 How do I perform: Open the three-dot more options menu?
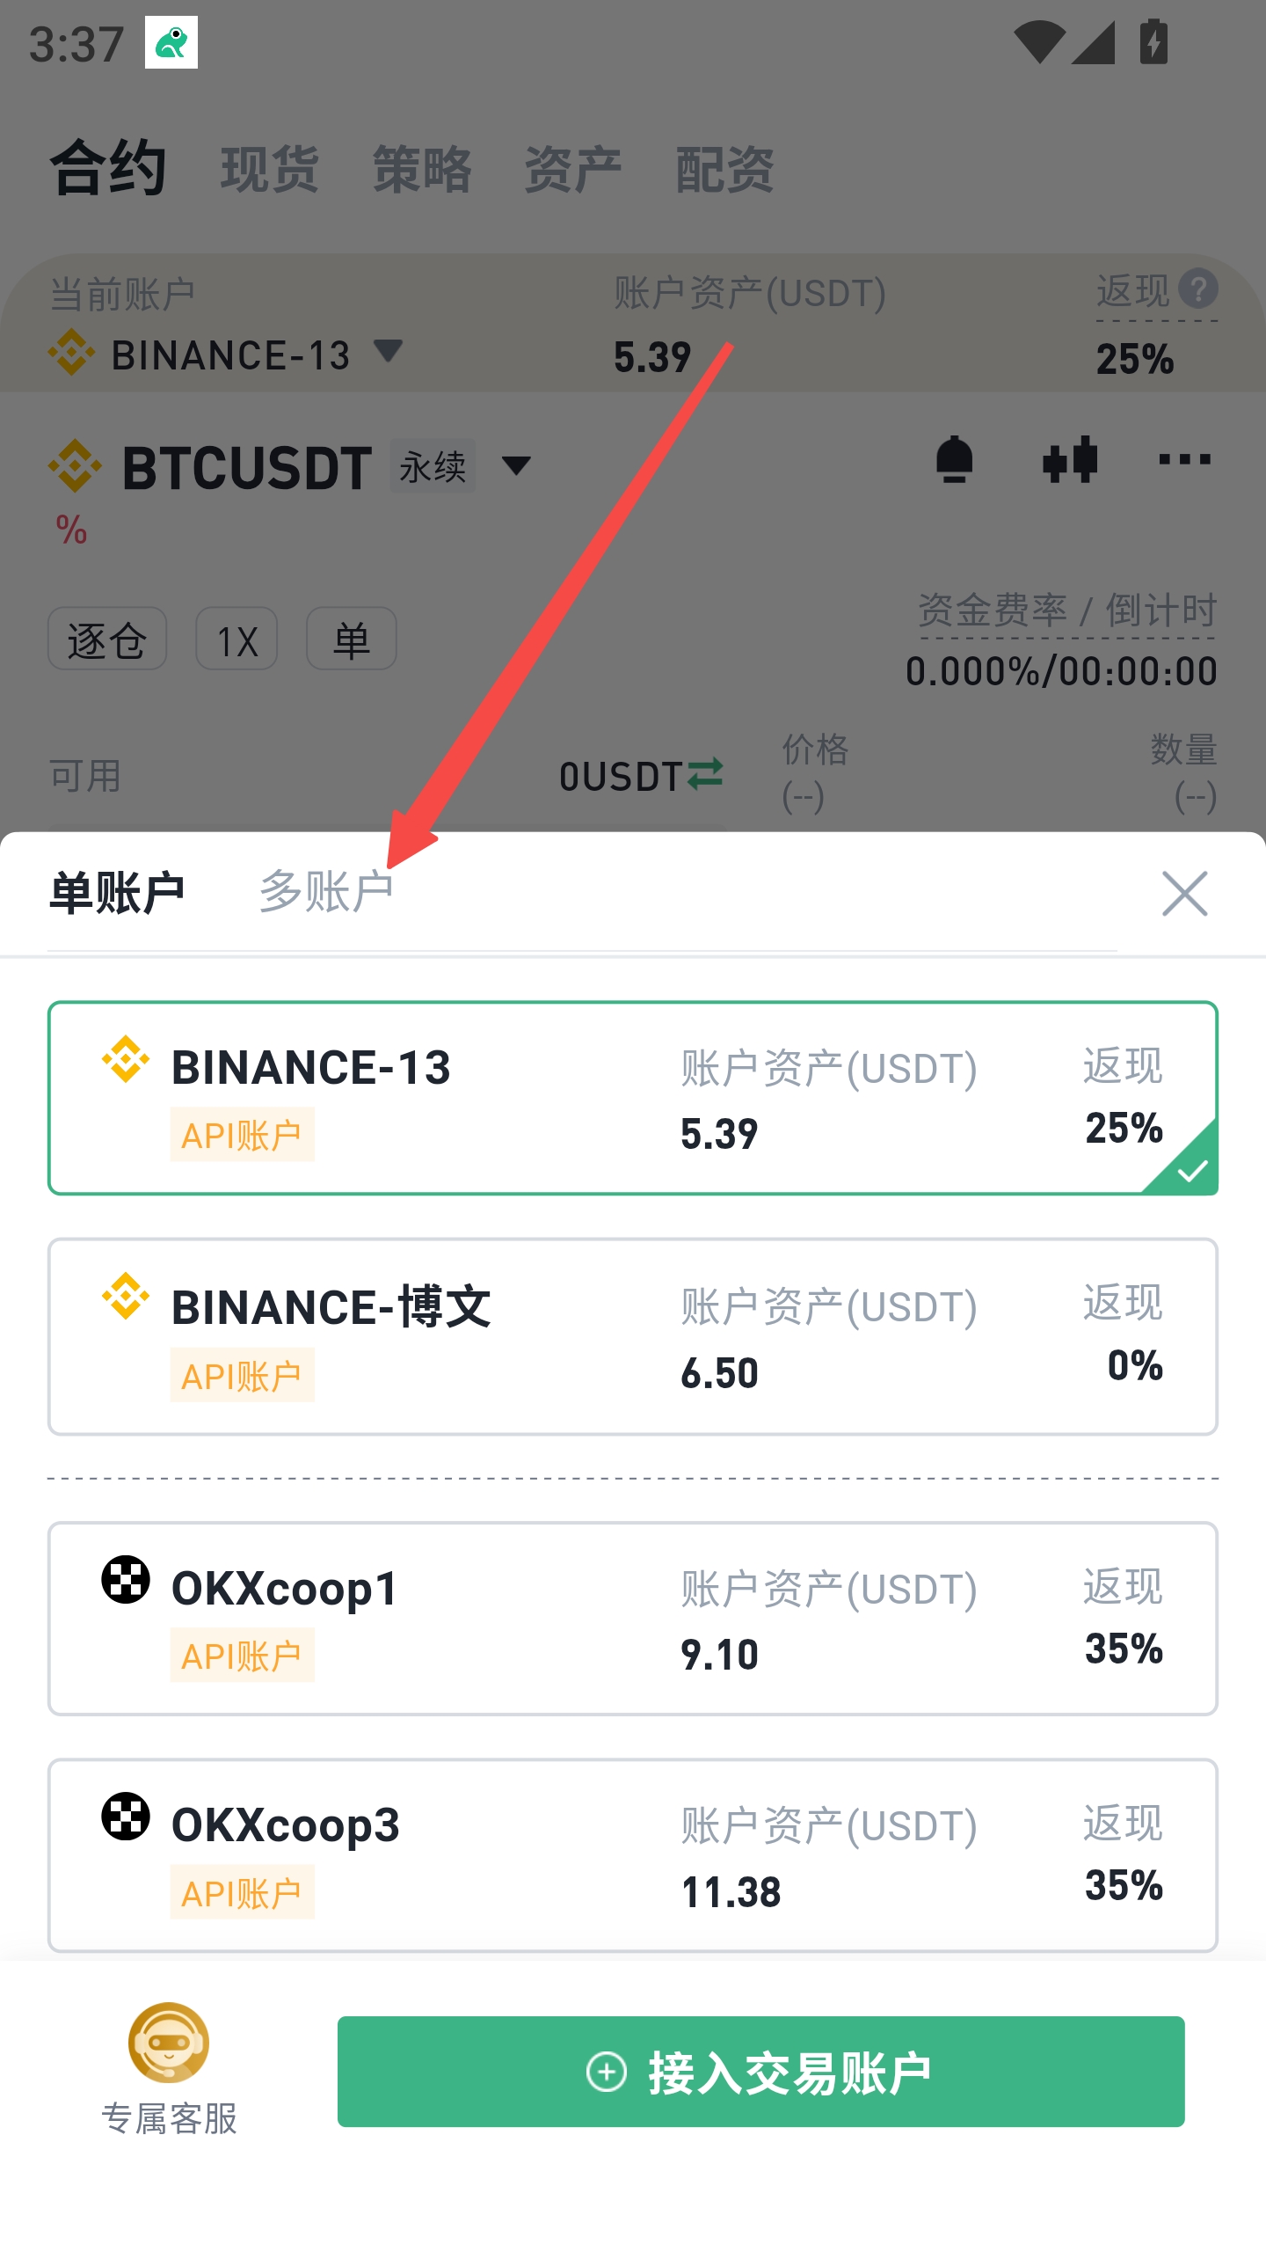[x=1184, y=460]
